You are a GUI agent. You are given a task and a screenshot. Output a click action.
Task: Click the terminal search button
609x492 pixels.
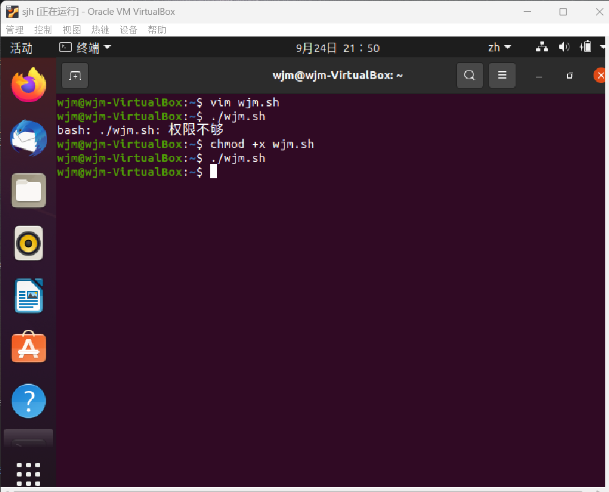pyautogui.click(x=469, y=76)
